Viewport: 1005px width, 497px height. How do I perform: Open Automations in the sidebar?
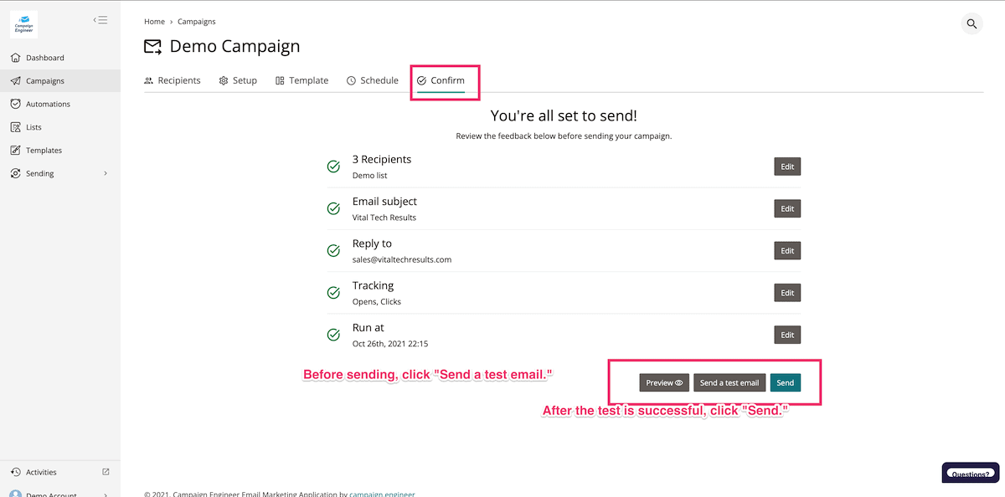[48, 105]
